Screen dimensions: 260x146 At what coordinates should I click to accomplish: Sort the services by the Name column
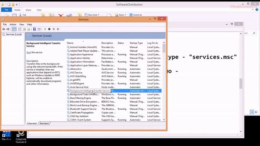click(70, 43)
